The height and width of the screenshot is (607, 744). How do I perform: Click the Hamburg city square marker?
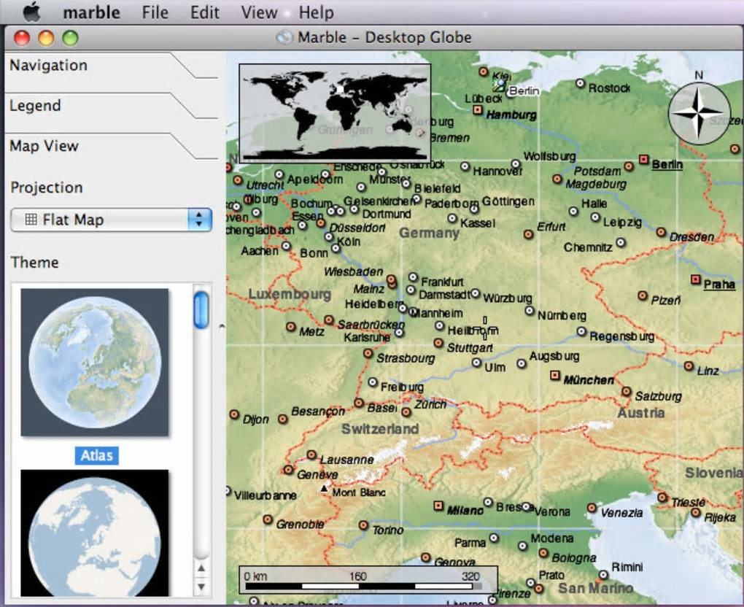pos(478,110)
